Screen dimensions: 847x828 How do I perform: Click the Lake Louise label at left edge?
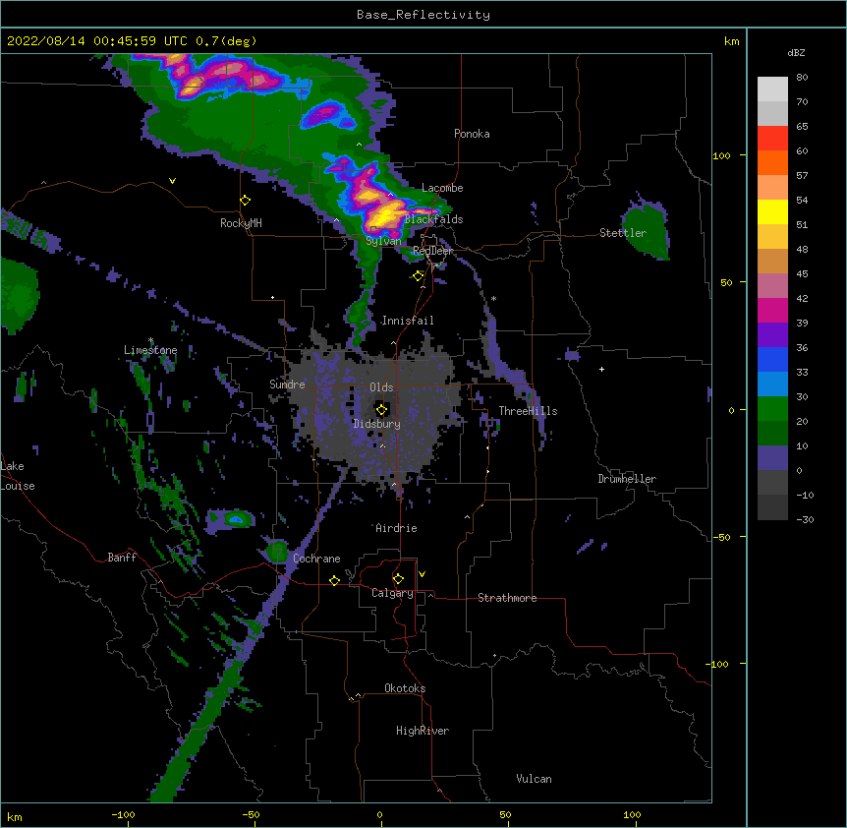(x=18, y=476)
